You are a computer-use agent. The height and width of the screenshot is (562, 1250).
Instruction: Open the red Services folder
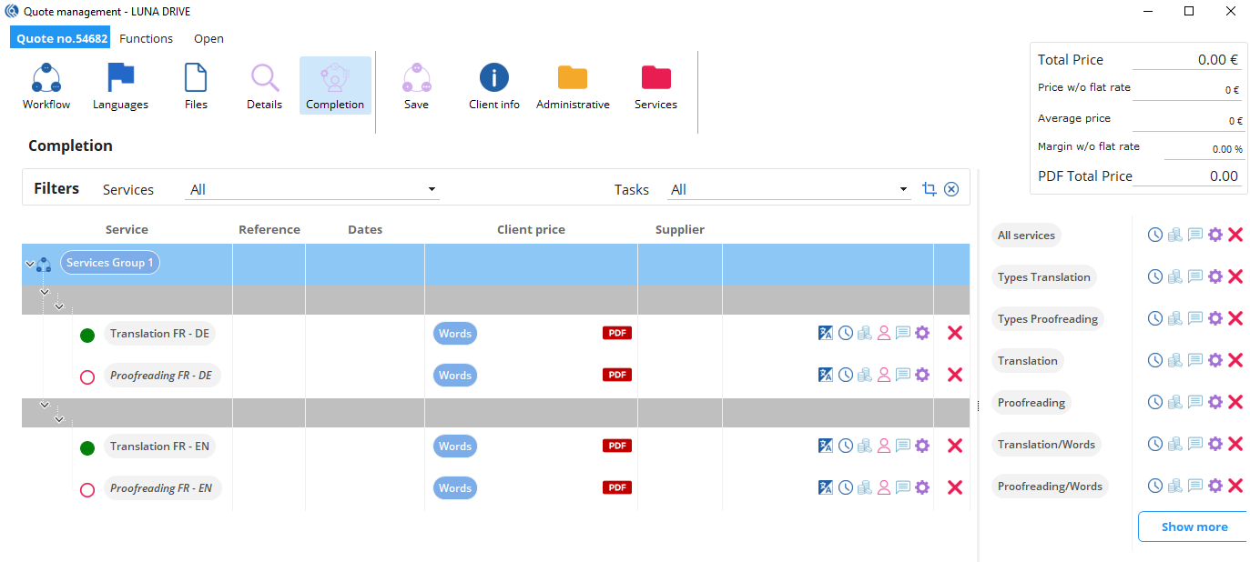[655, 79]
